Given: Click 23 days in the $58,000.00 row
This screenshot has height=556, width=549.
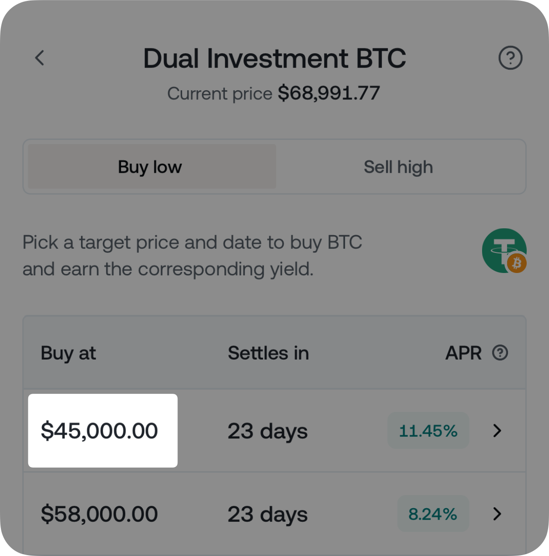Looking at the screenshot, I should click(x=268, y=515).
